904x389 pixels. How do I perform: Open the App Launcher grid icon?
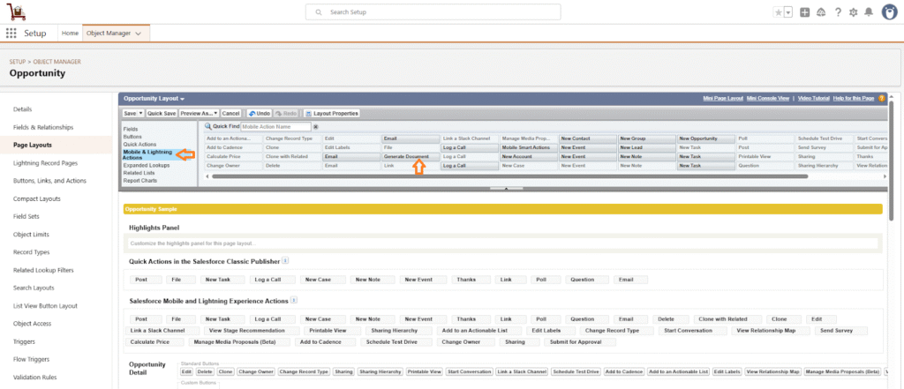11,33
